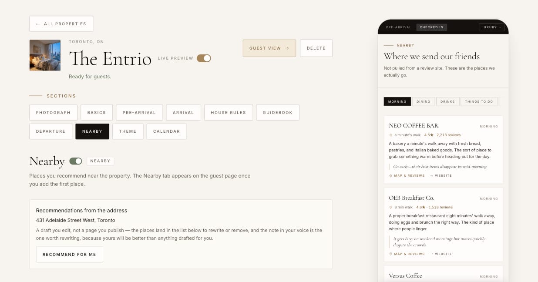Toggle the Live Preview switch
The height and width of the screenshot is (282, 538).
tap(204, 58)
